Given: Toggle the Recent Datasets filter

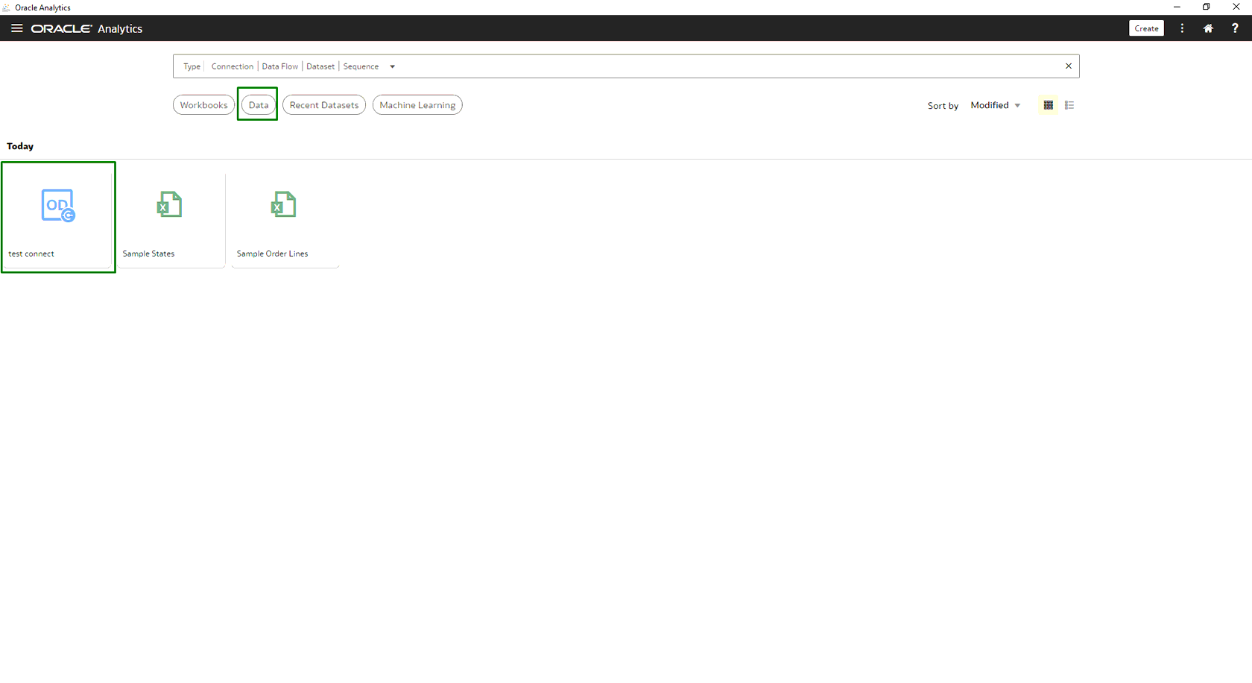Looking at the screenshot, I should pos(323,104).
